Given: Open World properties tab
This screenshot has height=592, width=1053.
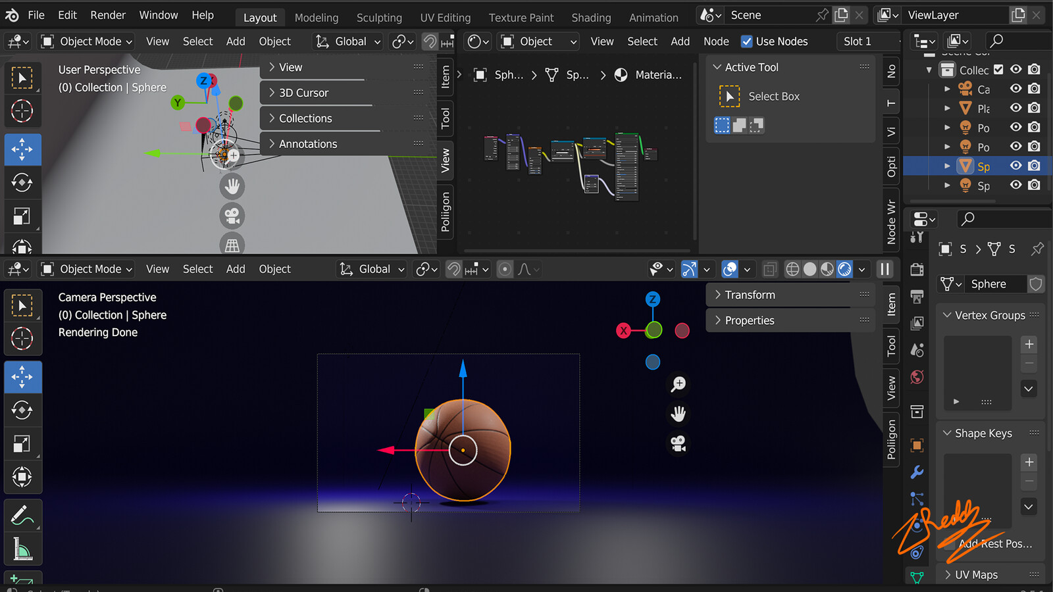Looking at the screenshot, I should click(x=917, y=377).
